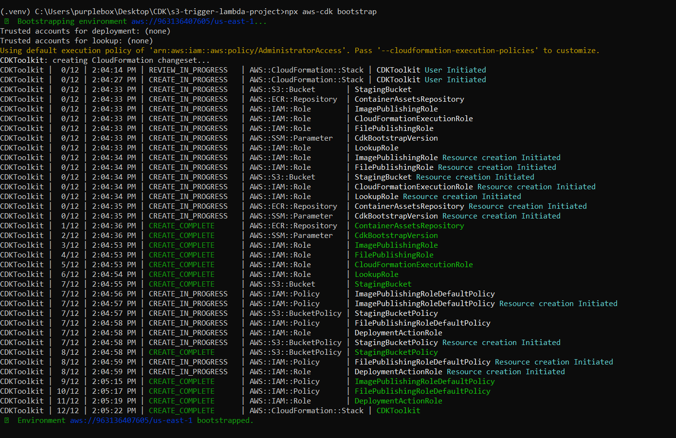This screenshot has height=438, width=676.
Task: Click 'CloudFormationExecutionRole' on the 2:04:33 PM row
Action: point(414,119)
